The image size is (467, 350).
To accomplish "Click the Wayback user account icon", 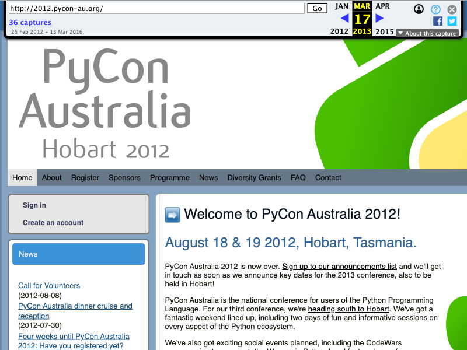I will click(x=419, y=9).
